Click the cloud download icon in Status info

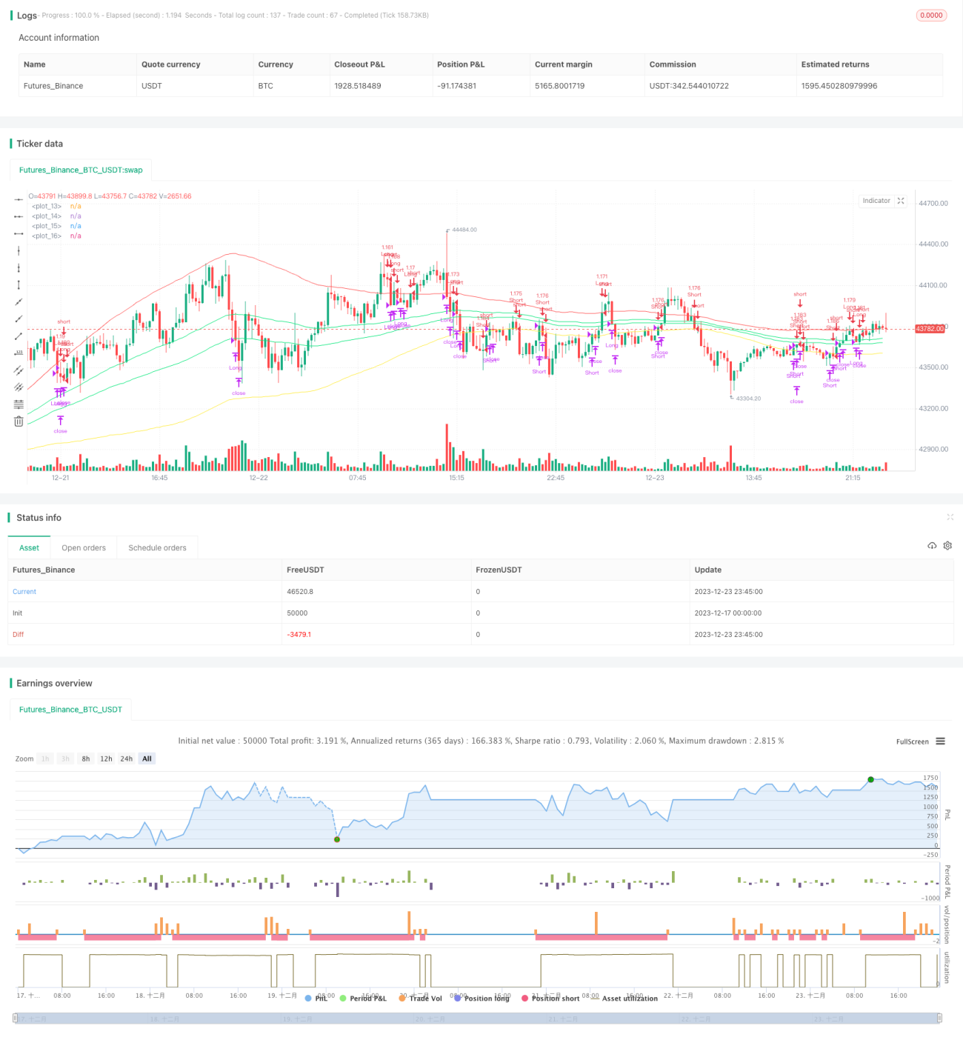point(932,545)
